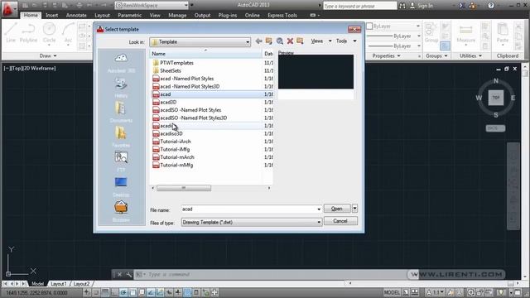Screen dimensions: 530x298
Task: Click the Back arrow in Select template dialog
Action: (x=258, y=41)
